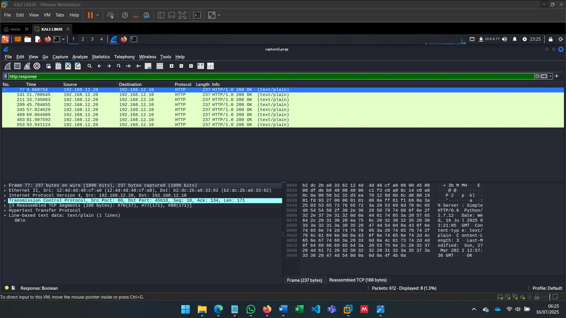
Task: Zoom in on the packet list text
Action: [172, 66]
